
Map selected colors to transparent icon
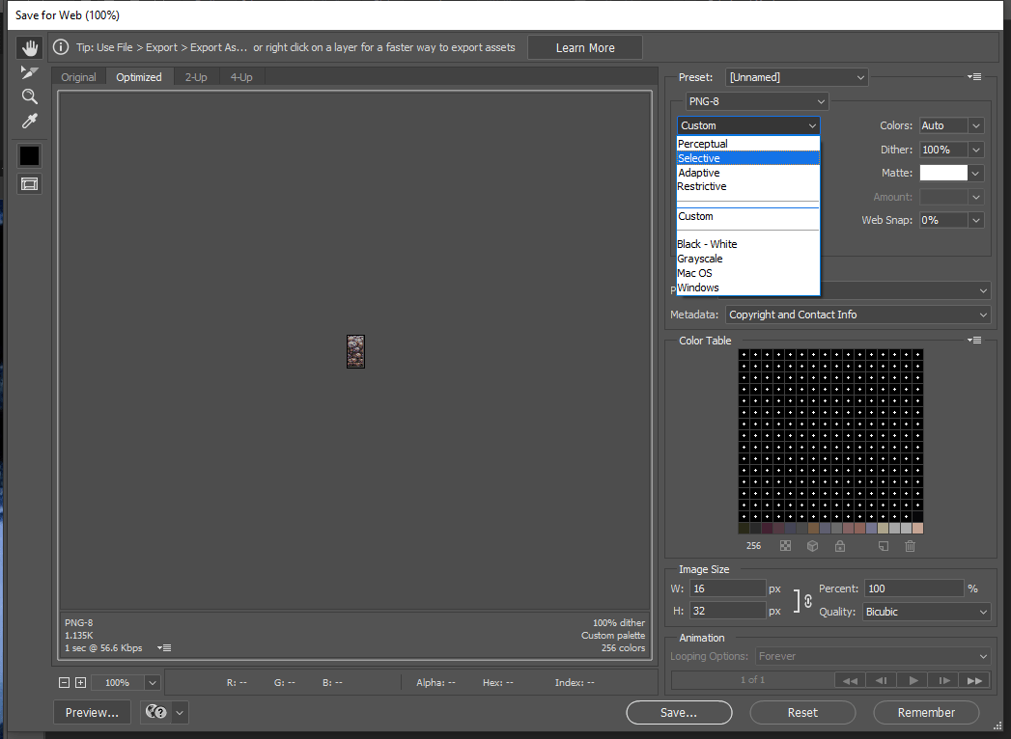pyautogui.click(x=786, y=546)
